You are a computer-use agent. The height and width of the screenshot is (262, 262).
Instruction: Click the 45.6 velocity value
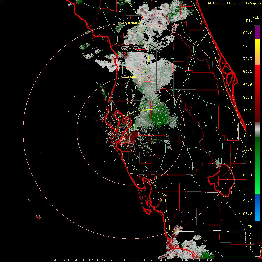tap(248, 84)
